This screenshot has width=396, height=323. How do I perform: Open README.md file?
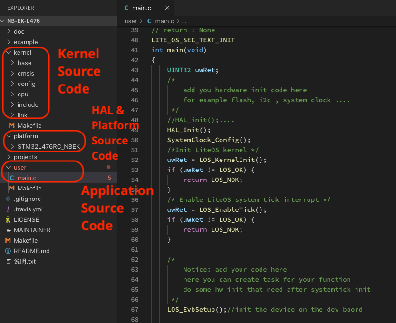click(x=31, y=251)
